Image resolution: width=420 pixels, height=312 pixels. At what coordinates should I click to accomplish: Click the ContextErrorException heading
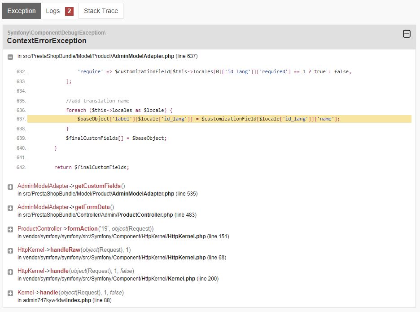[47, 41]
